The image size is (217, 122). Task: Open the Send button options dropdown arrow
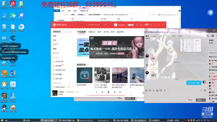point(204,100)
